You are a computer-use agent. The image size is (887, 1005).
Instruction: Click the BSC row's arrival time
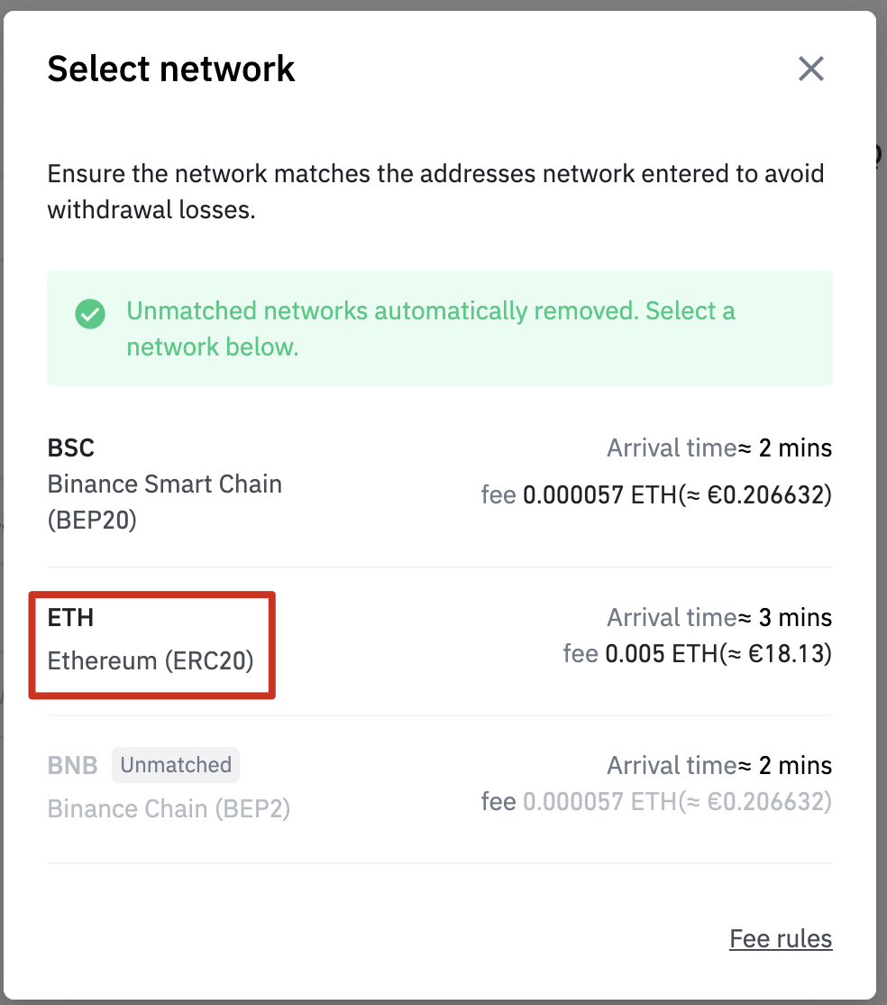pos(719,447)
